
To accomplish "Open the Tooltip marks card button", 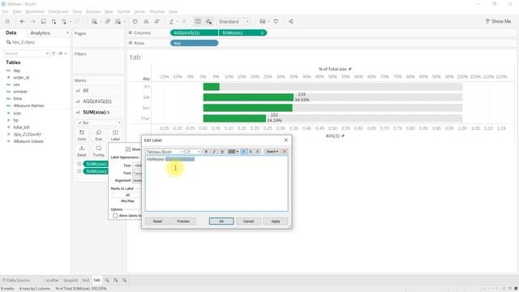I will point(98,151).
